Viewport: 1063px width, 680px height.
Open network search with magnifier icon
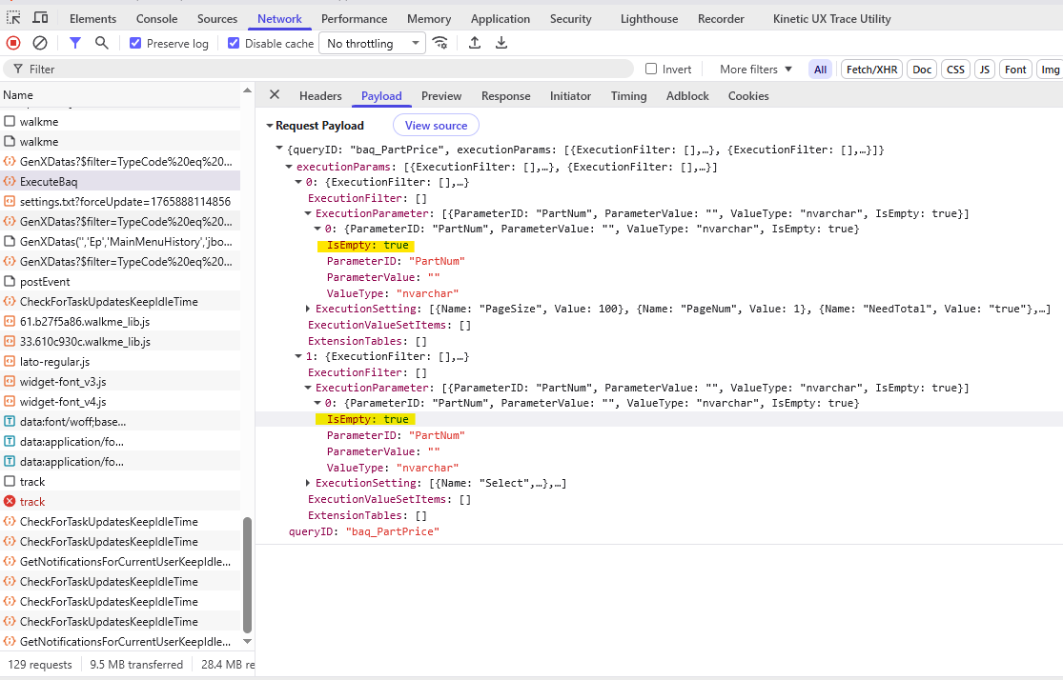[x=102, y=43]
